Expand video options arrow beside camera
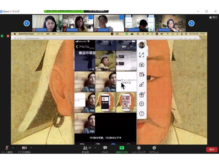Viewport: 219px width, 164px height. (31, 148)
